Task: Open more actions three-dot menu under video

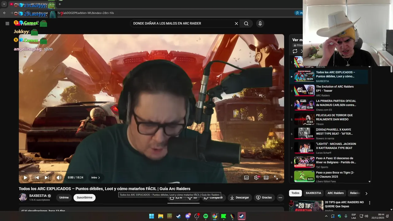Action: pyautogui.click(x=280, y=198)
